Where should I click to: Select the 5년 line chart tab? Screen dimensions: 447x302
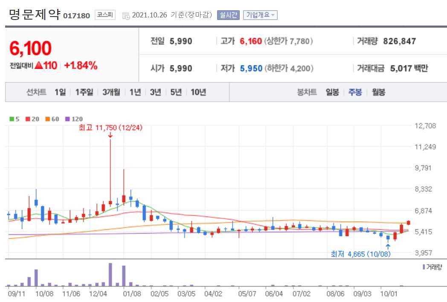pyautogui.click(x=176, y=92)
